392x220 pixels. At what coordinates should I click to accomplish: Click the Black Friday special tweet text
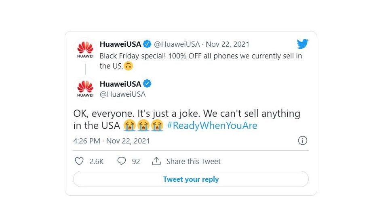[x=200, y=56]
